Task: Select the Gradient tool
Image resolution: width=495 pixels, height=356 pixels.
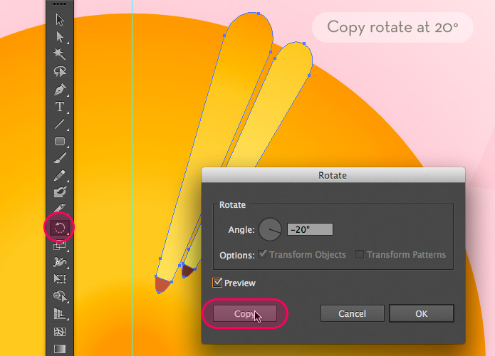Action: pos(60,348)
